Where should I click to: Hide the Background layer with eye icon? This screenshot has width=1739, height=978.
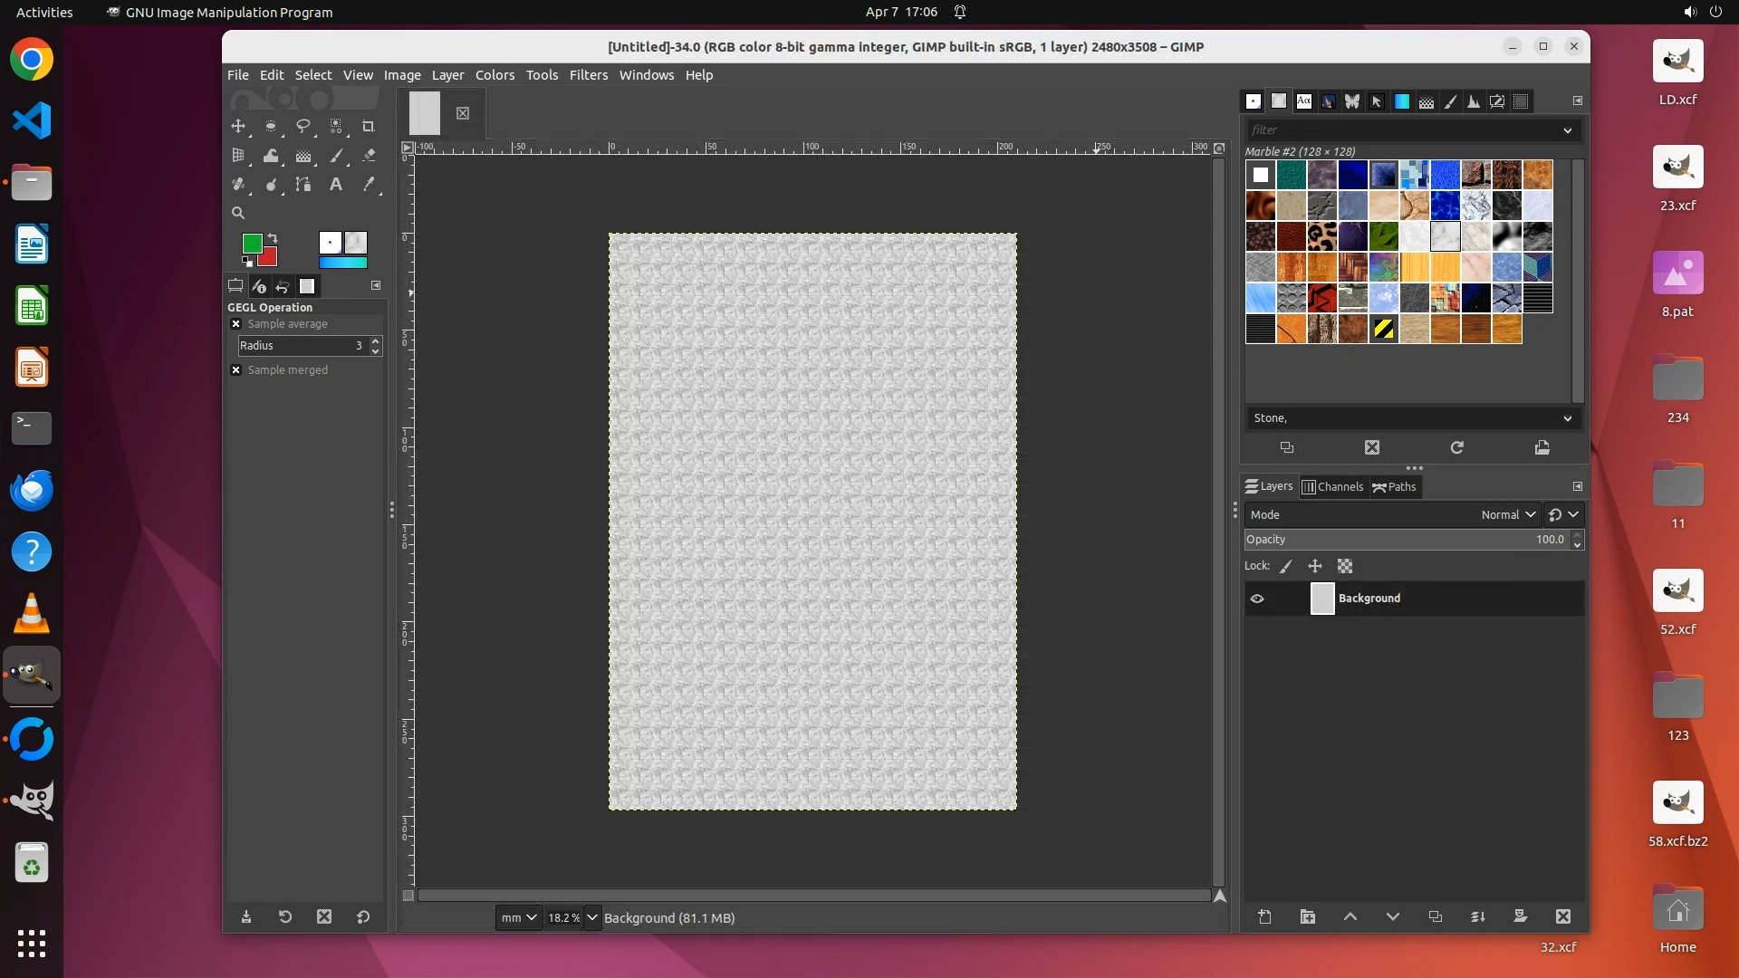[1257, 599]
